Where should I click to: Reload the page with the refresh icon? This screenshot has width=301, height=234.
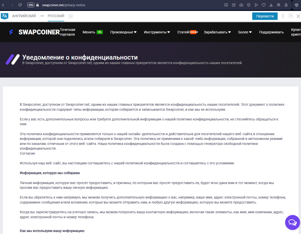[x=20, y=5]
